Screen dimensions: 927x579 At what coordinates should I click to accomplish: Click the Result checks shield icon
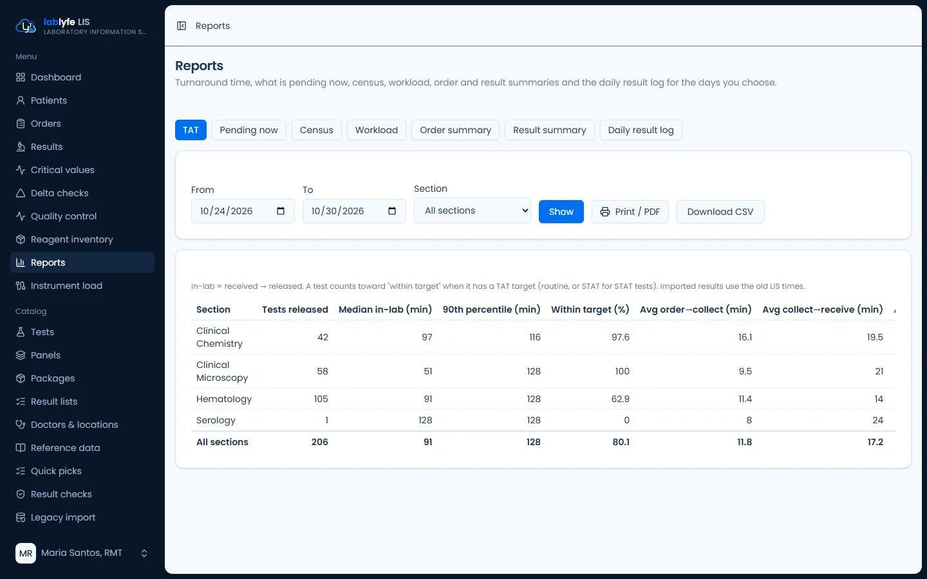click(x=21, y=494)
